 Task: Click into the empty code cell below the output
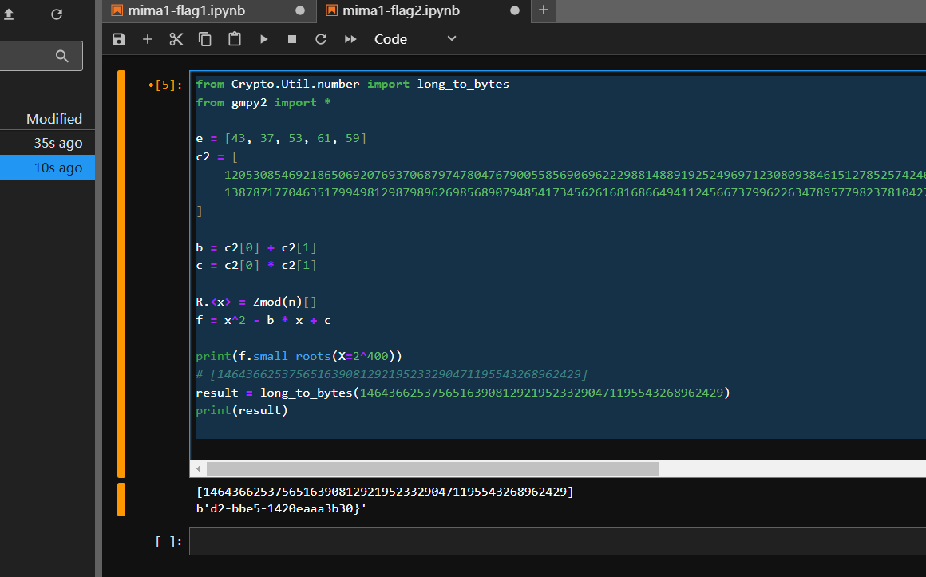click(x=557, y=541)
